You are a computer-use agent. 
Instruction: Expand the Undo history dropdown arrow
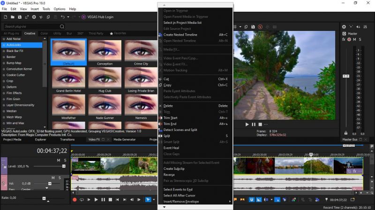tap(68, 17)
